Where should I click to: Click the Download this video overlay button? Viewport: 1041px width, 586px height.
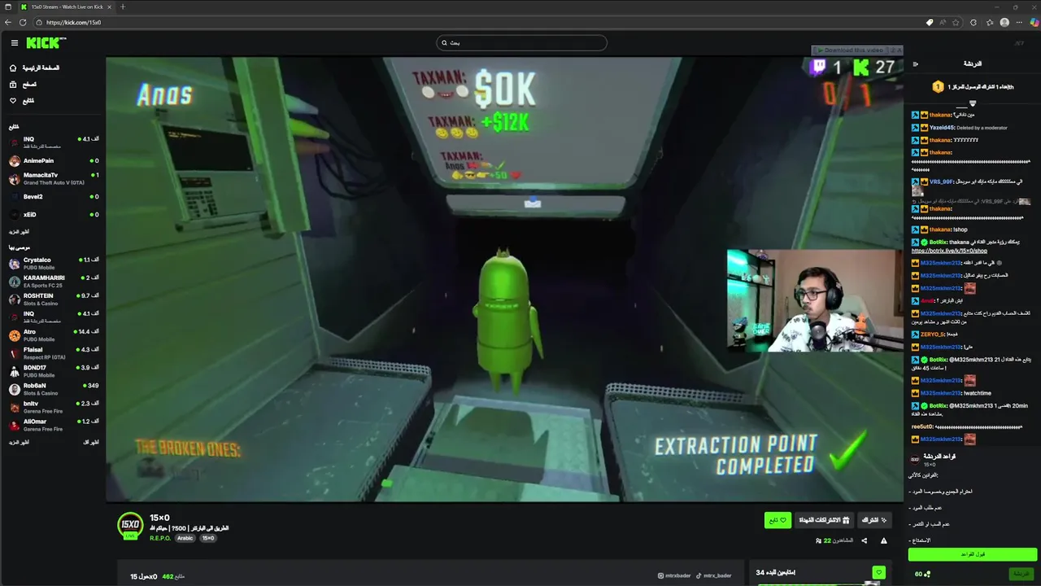(850, 50)
